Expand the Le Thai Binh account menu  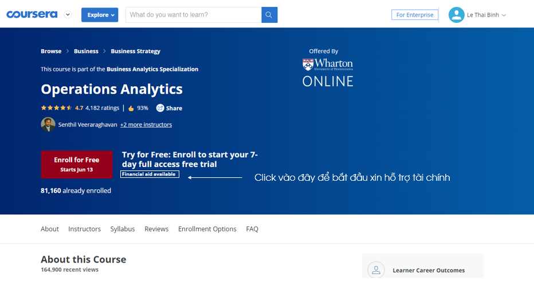pyautogui.click(x=486, y=15)
